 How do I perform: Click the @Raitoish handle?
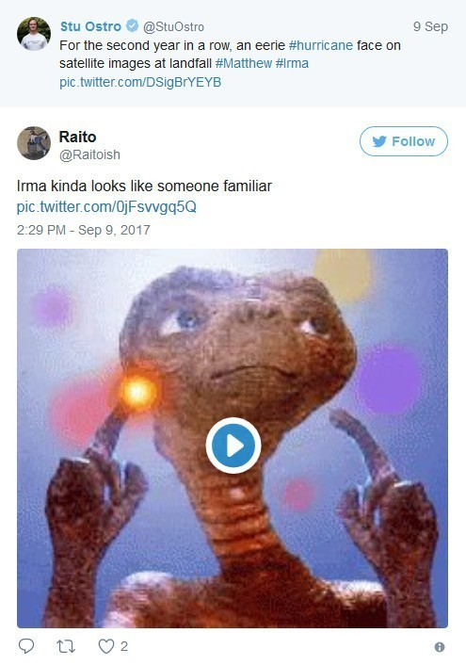(89, 154)
